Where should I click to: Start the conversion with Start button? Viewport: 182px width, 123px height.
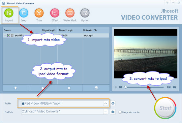[x=165, y=108]
